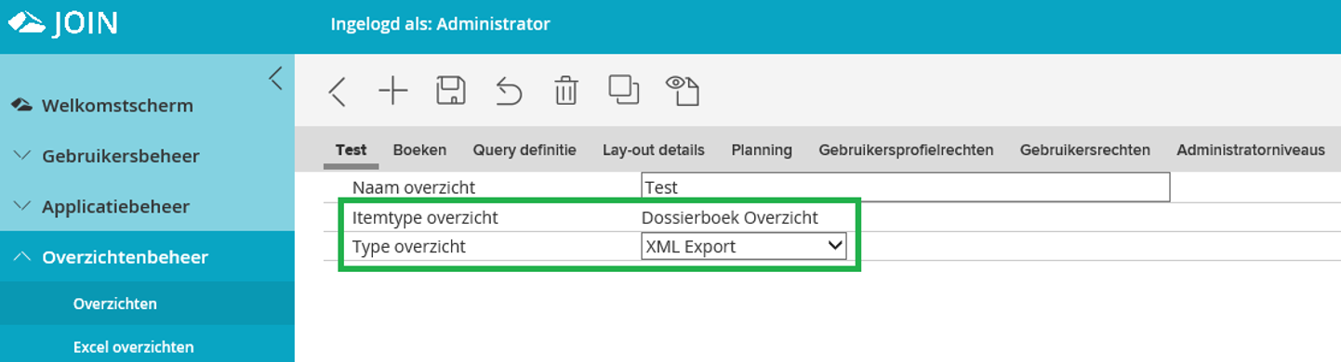Open the Lay-out details tab
Screen dimensions: 1341x362
[x=654, y=149]
